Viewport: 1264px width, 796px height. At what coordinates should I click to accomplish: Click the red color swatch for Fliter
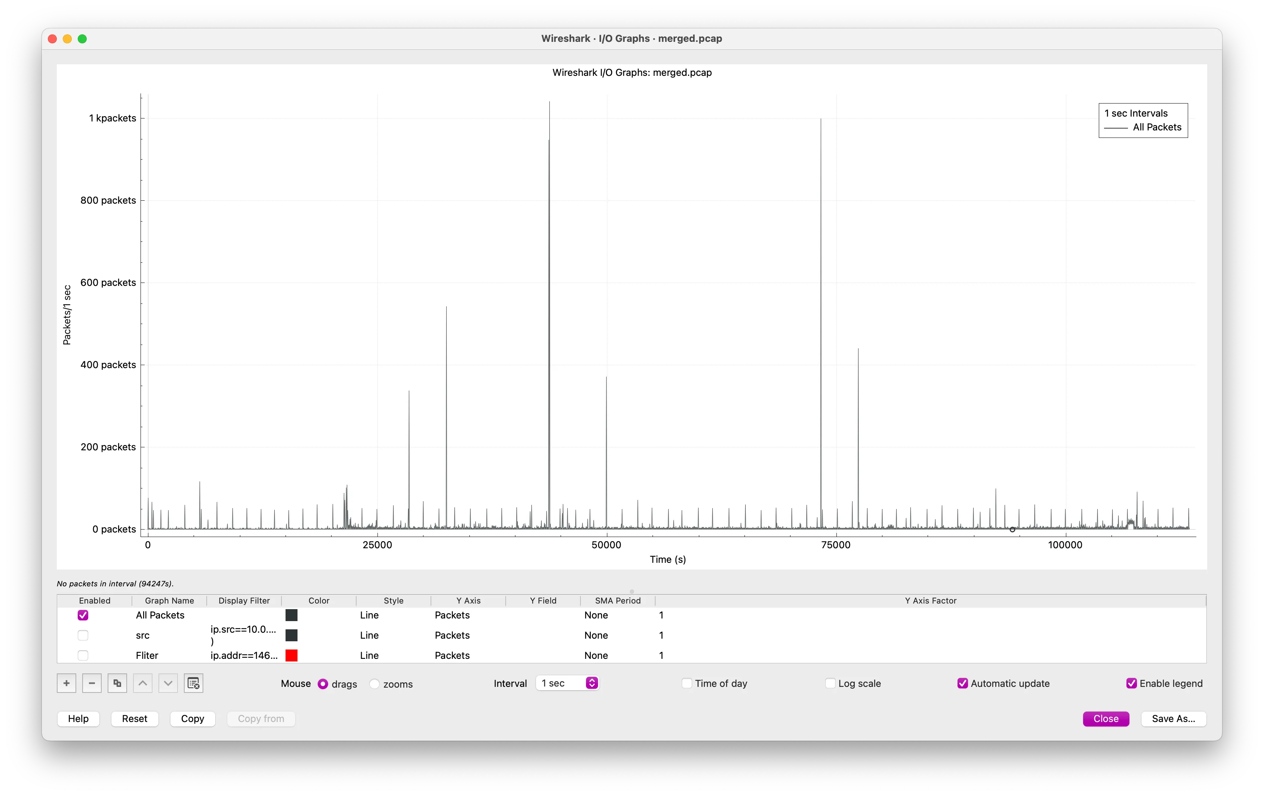[x=291, y=655]
